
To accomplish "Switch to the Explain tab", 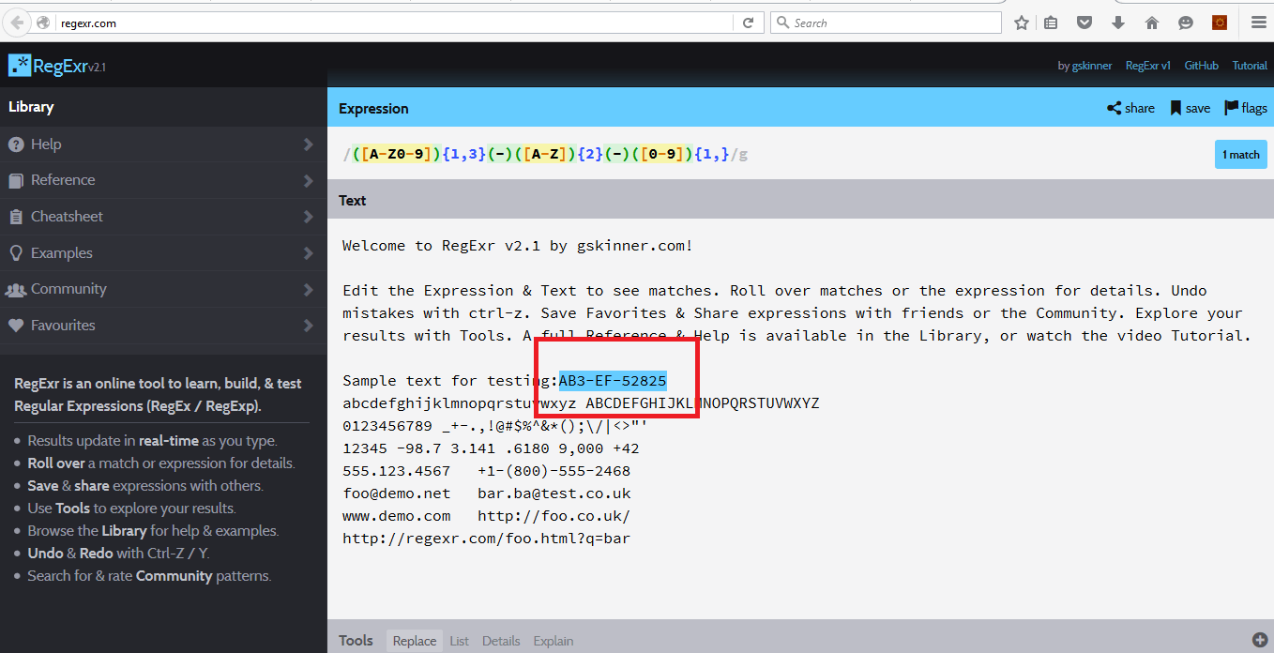I will tap(553, 640).
